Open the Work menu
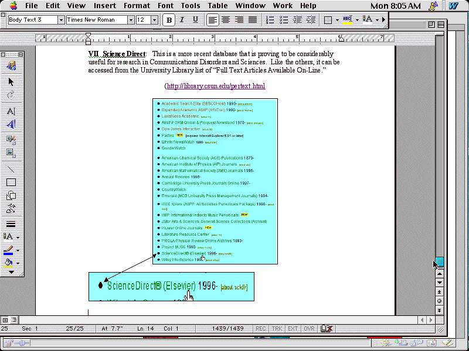This screenshot has width=469, height=351. (283, 6)
